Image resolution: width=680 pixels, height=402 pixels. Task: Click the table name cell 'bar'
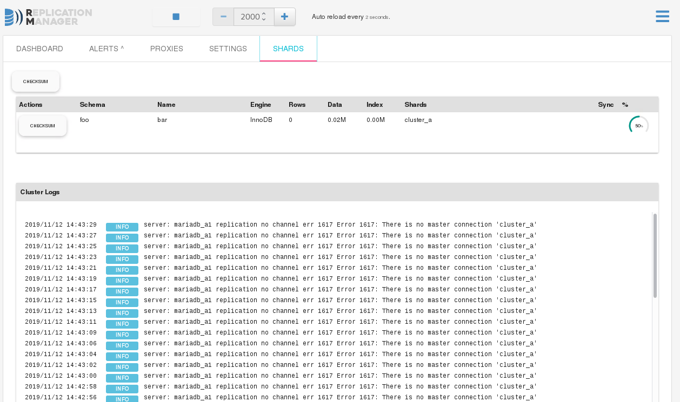coord(162,120)
